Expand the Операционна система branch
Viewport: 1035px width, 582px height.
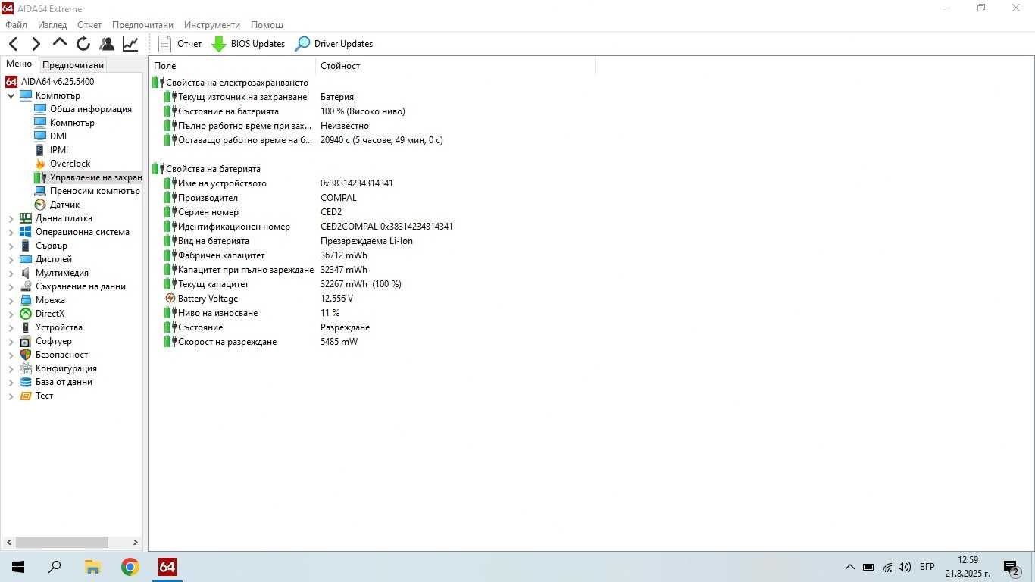[11, 232]
